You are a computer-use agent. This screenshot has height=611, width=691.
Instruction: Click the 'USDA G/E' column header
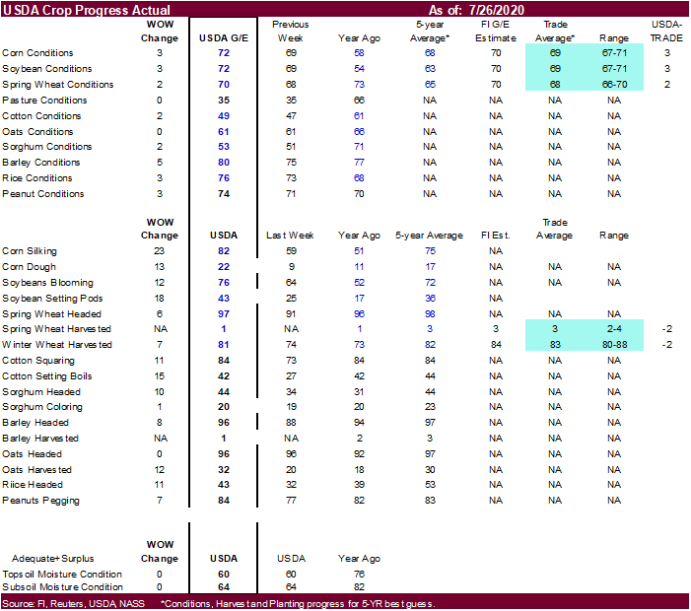tap(224, 38)
